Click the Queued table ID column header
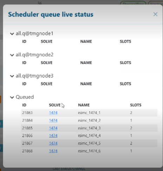 tap(24, 105)
